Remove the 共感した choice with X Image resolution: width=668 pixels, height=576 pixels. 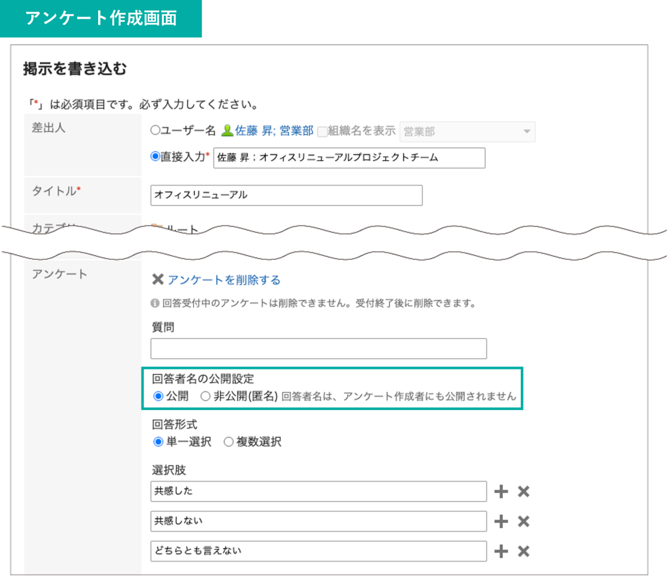point(523,491)
